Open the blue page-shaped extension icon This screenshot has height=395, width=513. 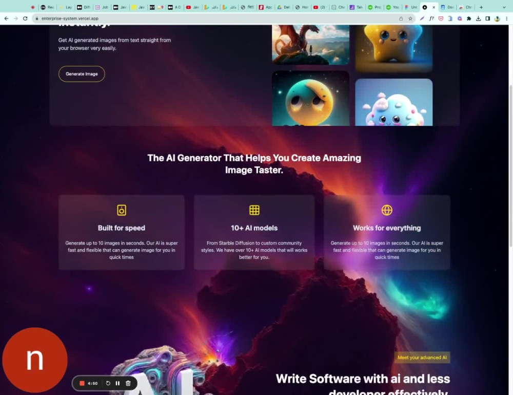pyautogui.click(x=450, y=18)
